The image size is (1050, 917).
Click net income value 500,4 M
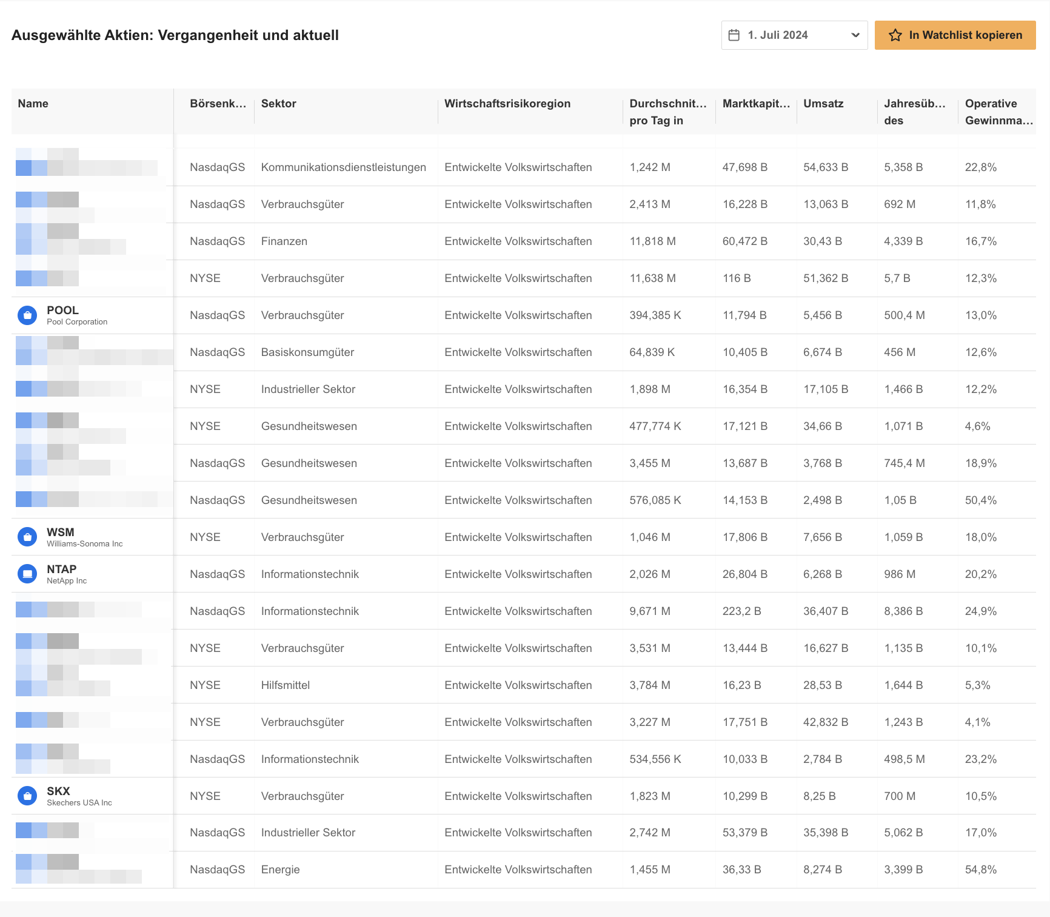905,315
